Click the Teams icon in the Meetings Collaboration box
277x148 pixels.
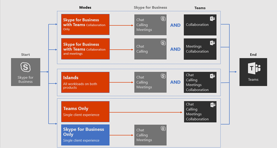click(x=212, y=43)
